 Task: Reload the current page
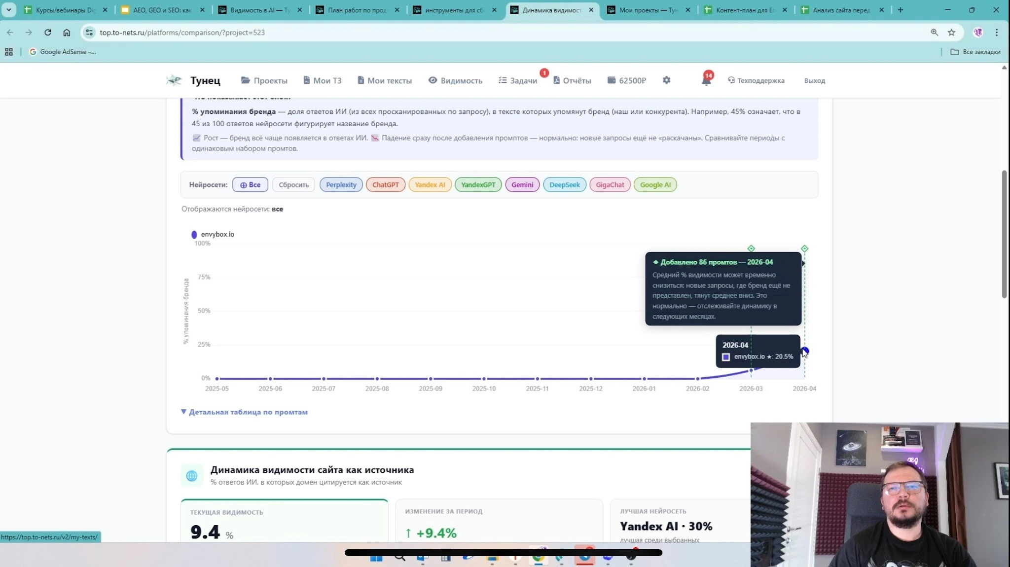point(48,33)
